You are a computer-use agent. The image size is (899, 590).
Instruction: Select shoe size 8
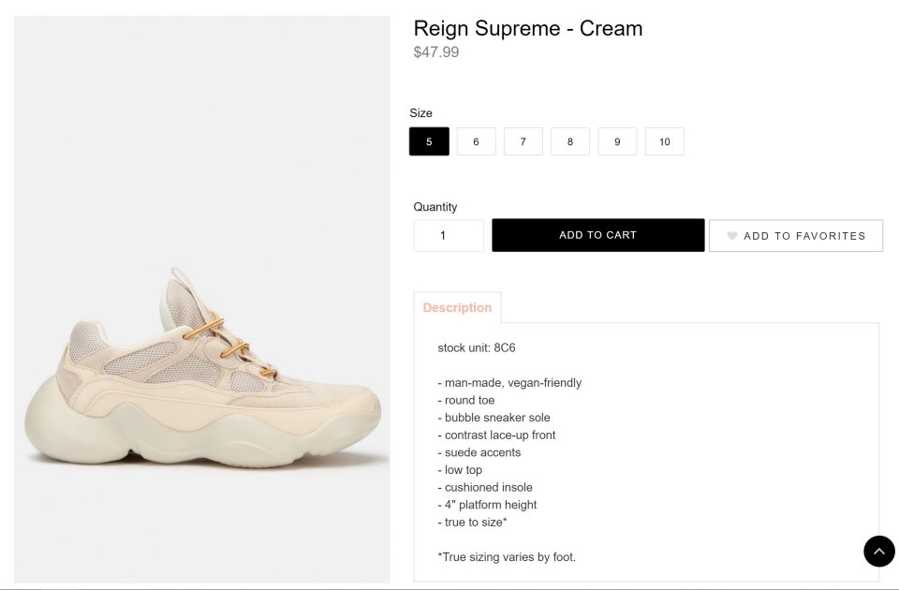tap(569, 141)
